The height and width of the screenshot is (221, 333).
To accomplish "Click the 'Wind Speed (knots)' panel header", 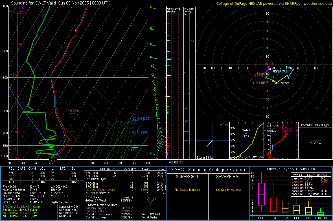I will [173, 10].
